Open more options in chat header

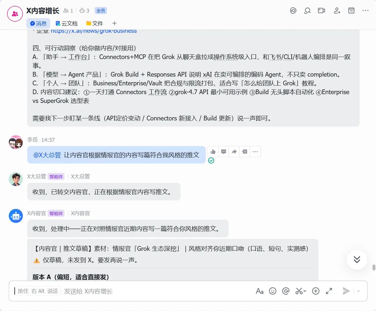click(365, 11)
